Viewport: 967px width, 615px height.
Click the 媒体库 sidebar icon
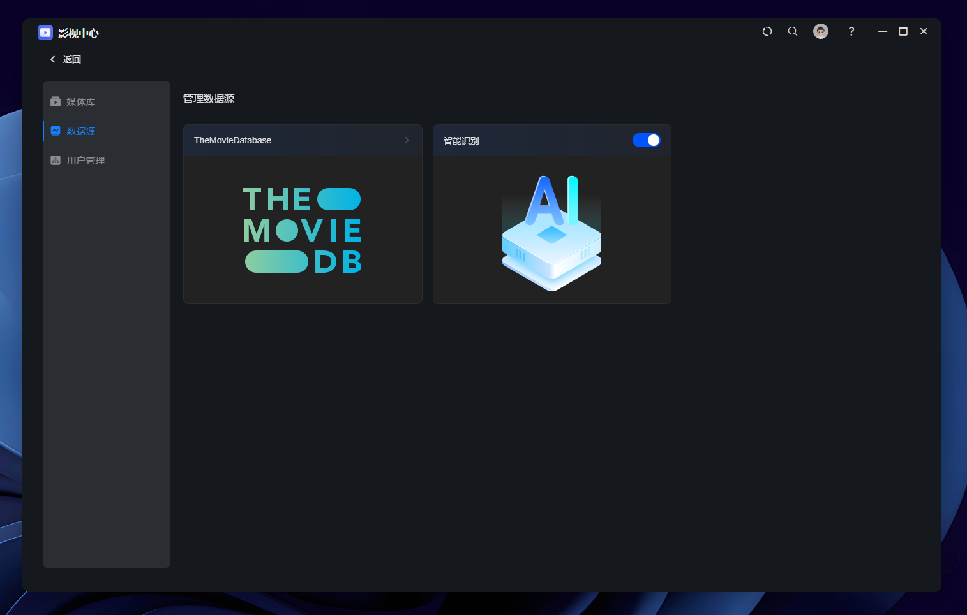(x=56, y=101)
